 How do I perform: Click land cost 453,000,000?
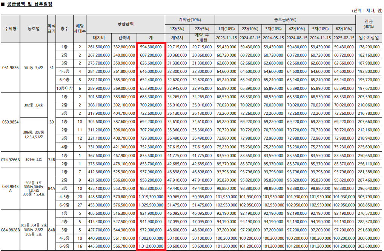click(x=99, y=205)
